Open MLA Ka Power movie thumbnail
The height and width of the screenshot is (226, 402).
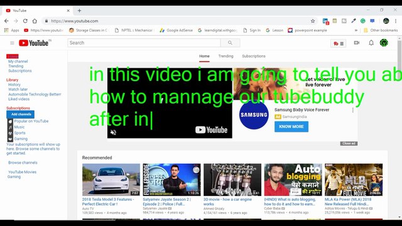coord(354,180)
